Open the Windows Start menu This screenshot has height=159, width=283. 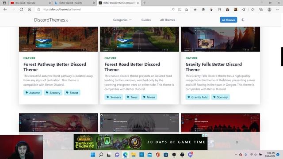pos(93,155)
